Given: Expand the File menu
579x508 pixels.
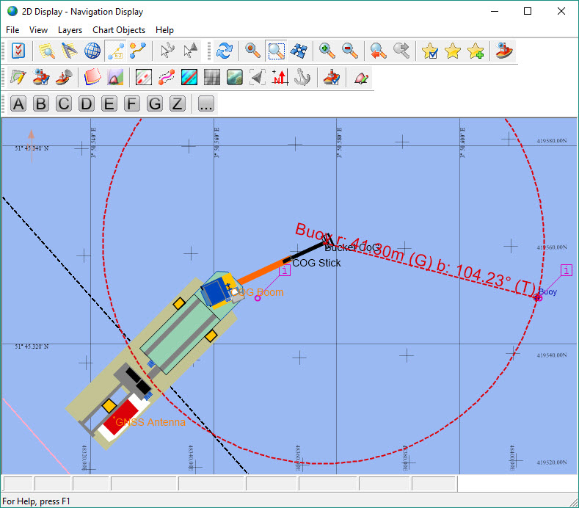Looking at the screenshot, I should (x=12, y=30).
